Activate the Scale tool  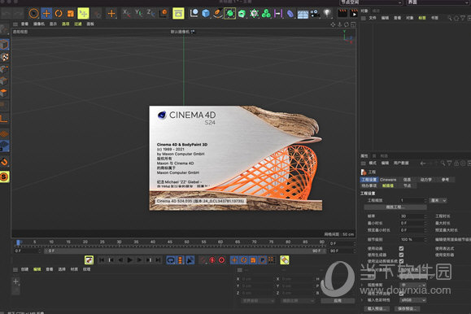pos(71,14)
